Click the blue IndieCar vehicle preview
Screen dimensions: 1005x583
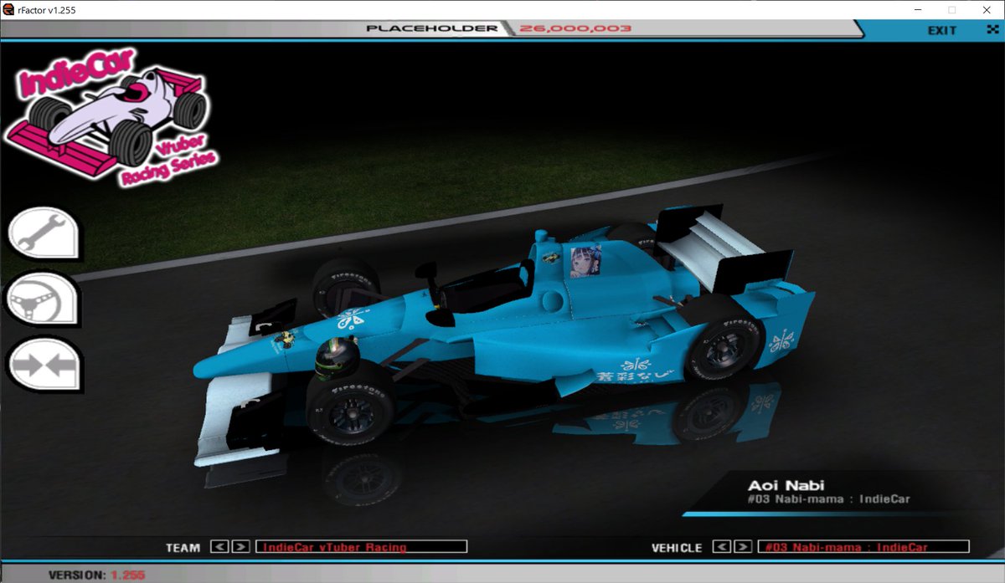[x=502, y=335]
